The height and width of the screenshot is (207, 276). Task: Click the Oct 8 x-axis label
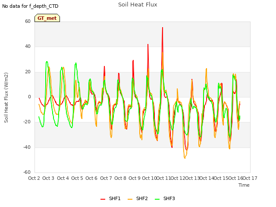coord(120,178)
